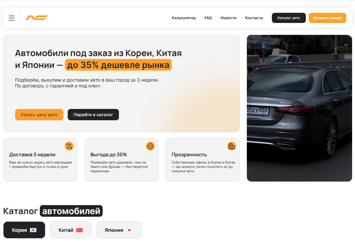This screenshot has width=355, height=242.
Task: Click the delivery clock icon on Доставка 3 недели card
Action: pos(69,146)
